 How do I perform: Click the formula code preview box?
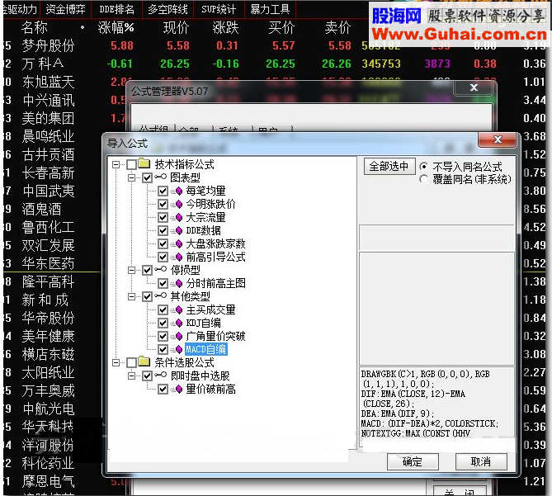pyautogui.click(x=436, y=409)
